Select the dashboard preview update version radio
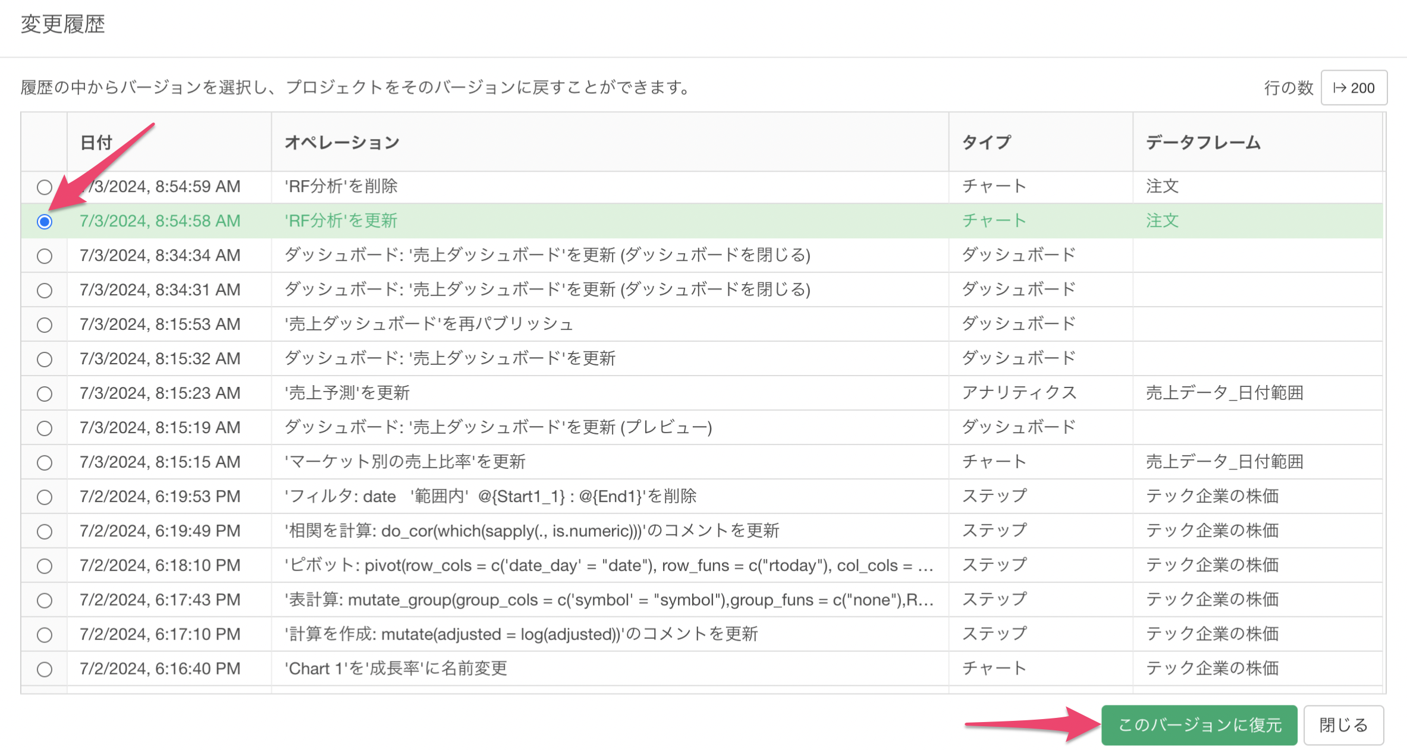1407x750 pixels. click(45, 428)
